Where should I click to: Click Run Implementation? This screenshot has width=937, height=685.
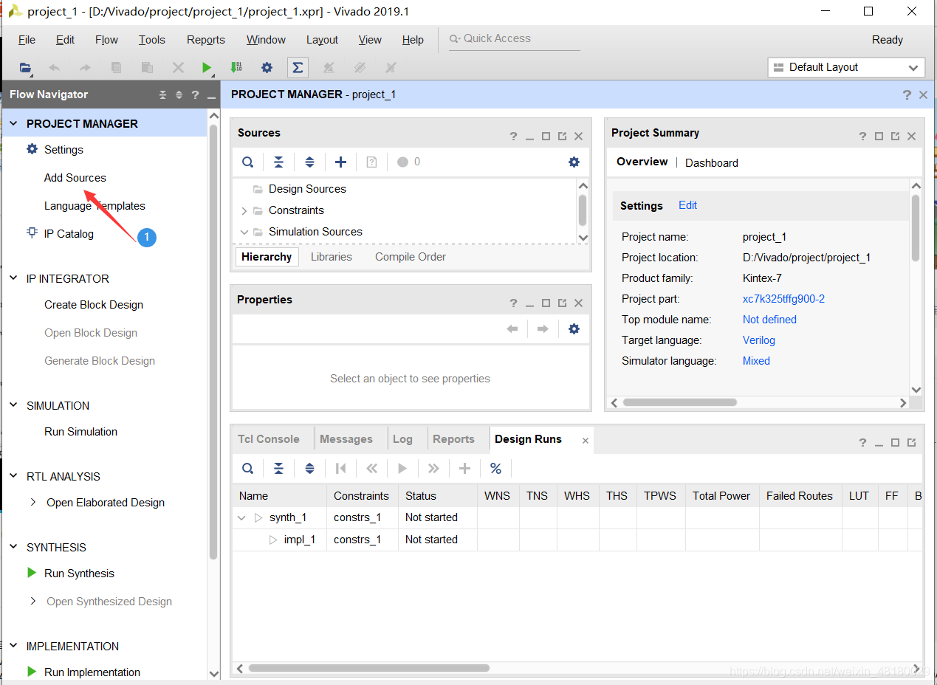point(92,672)
